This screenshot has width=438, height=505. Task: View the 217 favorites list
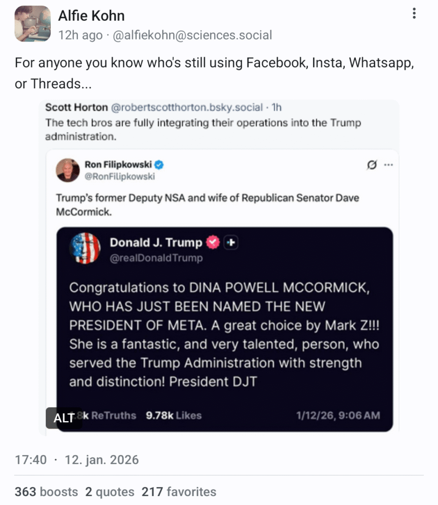click(179, 492)
